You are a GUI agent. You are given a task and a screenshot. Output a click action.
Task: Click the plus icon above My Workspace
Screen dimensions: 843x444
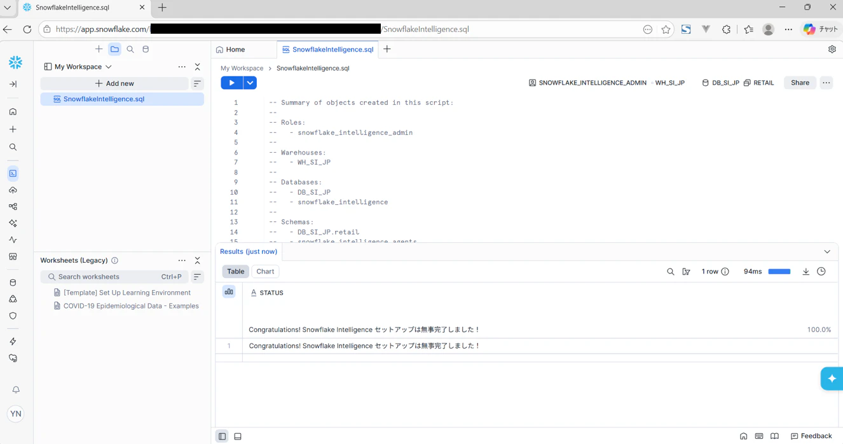(x=99, y=49)
